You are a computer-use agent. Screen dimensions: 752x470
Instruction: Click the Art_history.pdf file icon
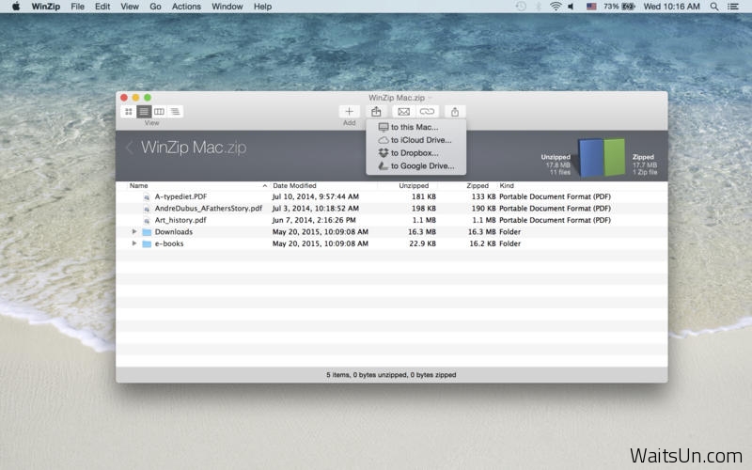click(x=147, y=221)
